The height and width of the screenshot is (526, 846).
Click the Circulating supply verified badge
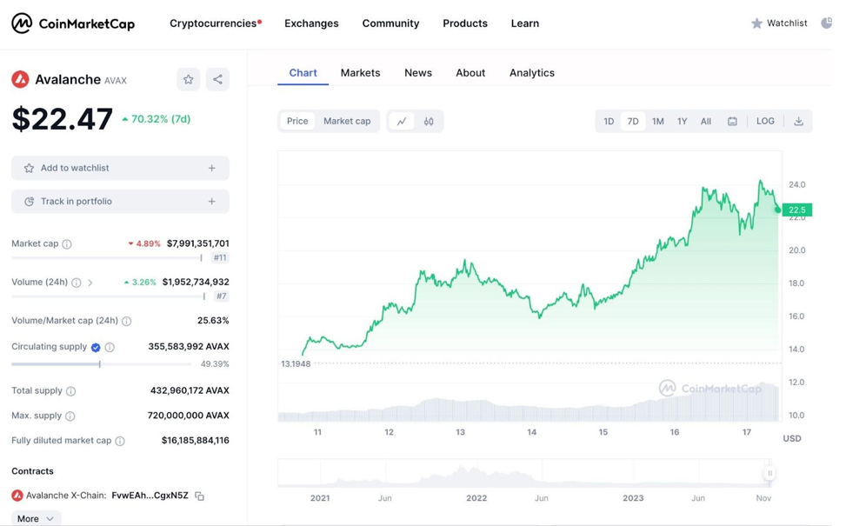pyautogui.click(x=96, y=348)
